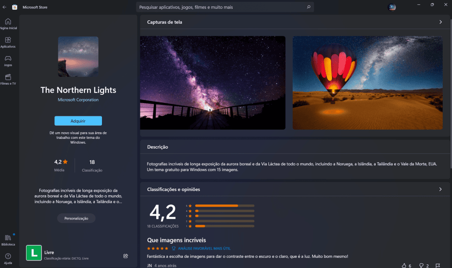Open Ajuda help section
This screenshot has height=268, width=452.
tap(8, 259)
